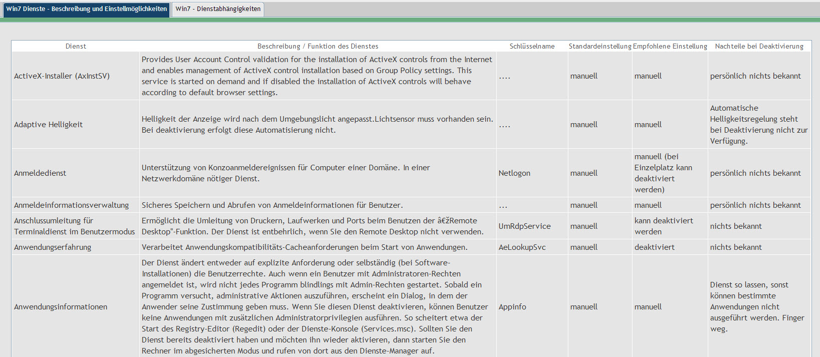Click 'persönlich nichts bekannt' in Anmeldeinformationsverwaltung row
This screenshot has height=357, width=820.
click(x=755, y=205)
